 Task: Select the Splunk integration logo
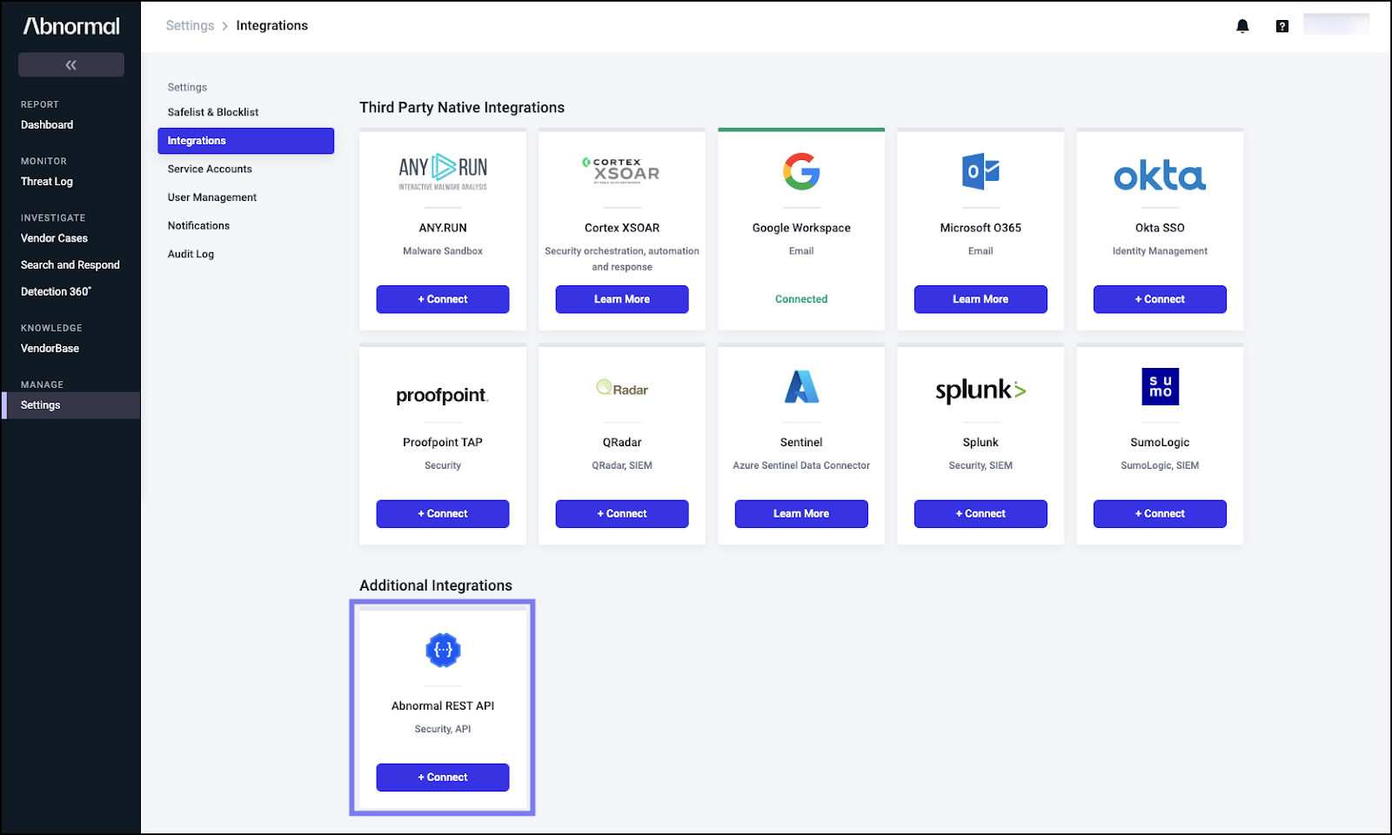[x=980, y=391]
